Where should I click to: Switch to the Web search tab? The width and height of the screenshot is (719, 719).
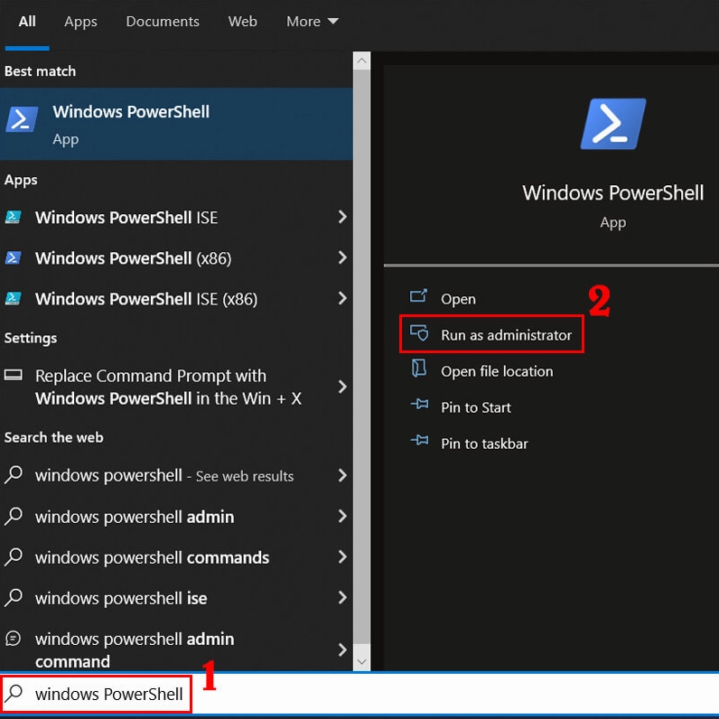click(243, 21)
